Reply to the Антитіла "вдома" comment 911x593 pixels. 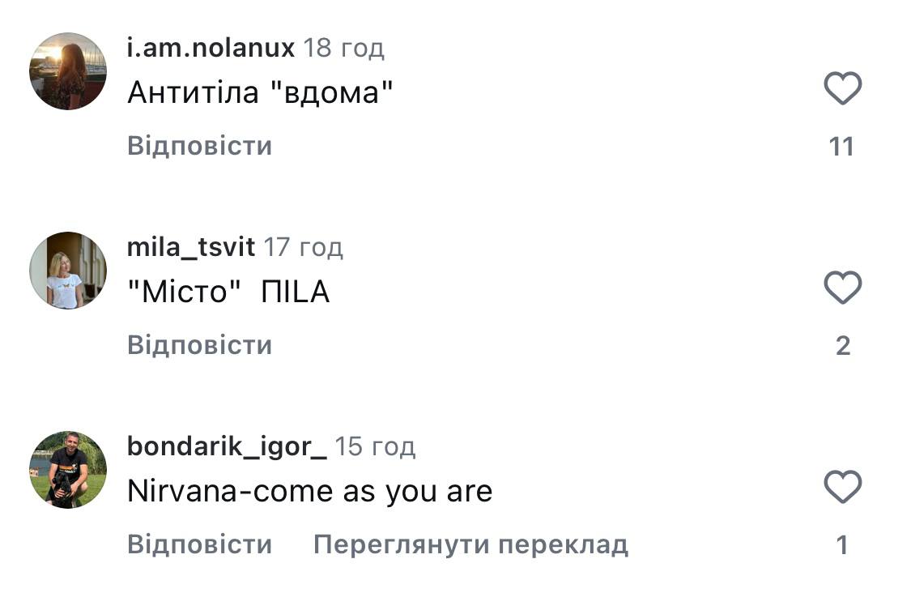[199, 147]
